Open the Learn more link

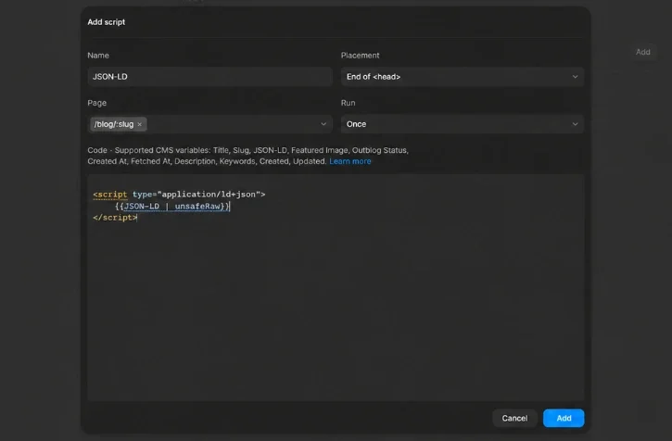pyautogui.click(x=350, y=161)
